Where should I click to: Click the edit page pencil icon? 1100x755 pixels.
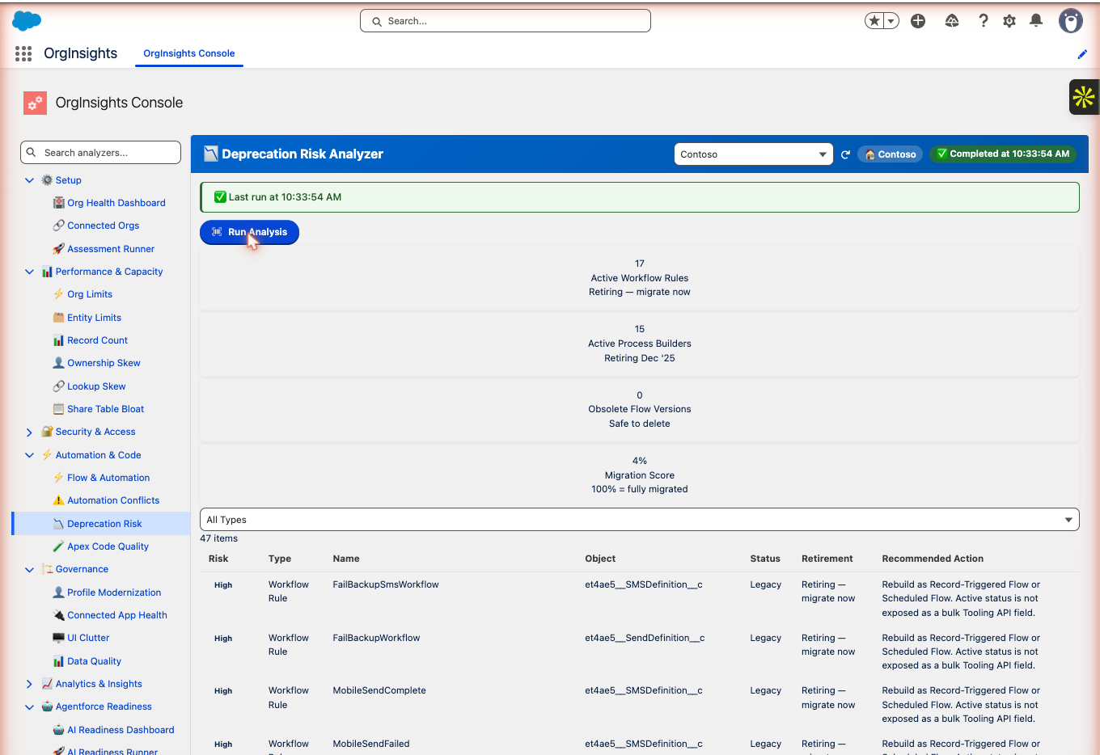[x=1082, y=54]
